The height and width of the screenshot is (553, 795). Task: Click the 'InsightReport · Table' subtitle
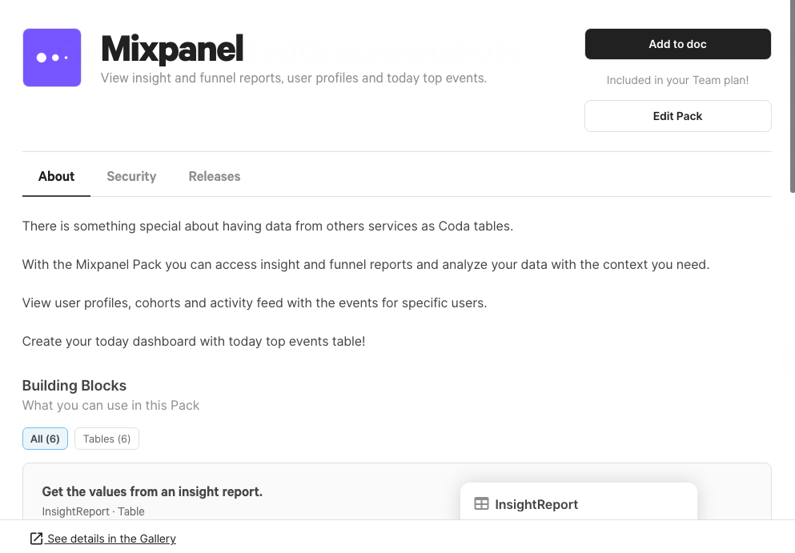click(x=94, y=511)
